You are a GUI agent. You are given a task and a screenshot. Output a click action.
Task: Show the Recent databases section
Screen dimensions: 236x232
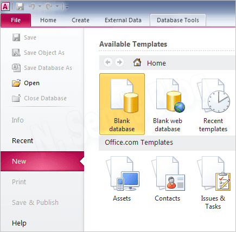click(22, 140)
